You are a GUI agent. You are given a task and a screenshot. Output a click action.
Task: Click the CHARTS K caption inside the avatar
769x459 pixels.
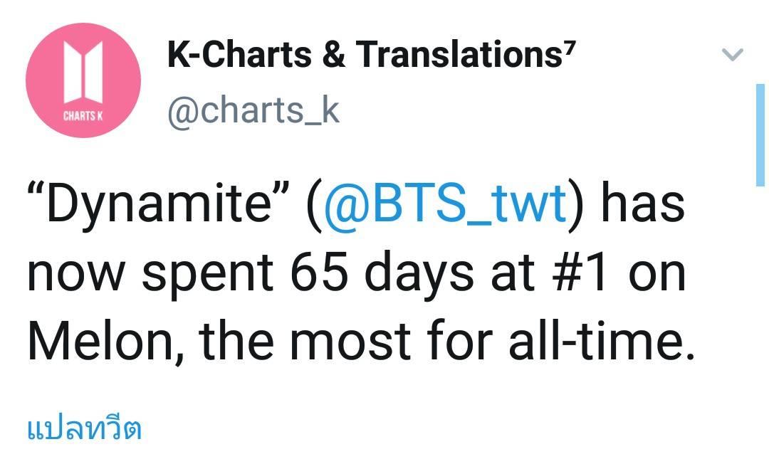coord(83,116)
